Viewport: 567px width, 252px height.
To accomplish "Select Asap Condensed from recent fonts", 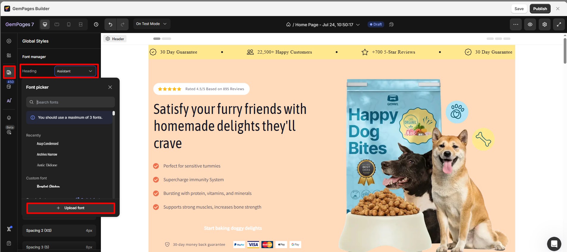I will [48, 143].
